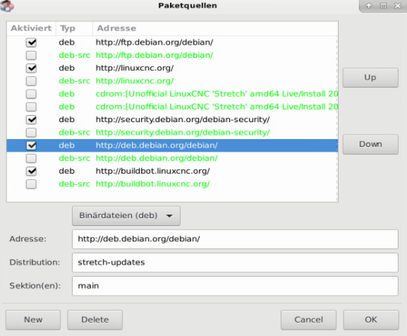
Task: Open the Binärdateien (deb) type dropdown
Action: pyautogui.click(x=126, y=216)
